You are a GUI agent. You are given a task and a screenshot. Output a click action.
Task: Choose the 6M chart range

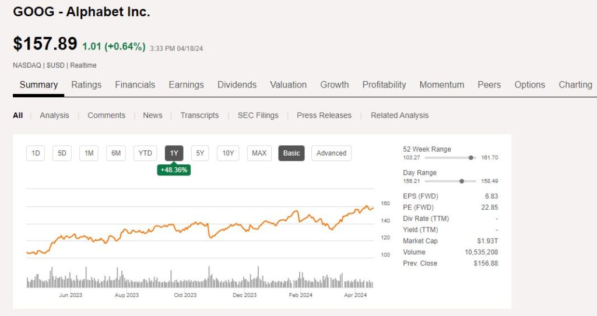point(116,153)
